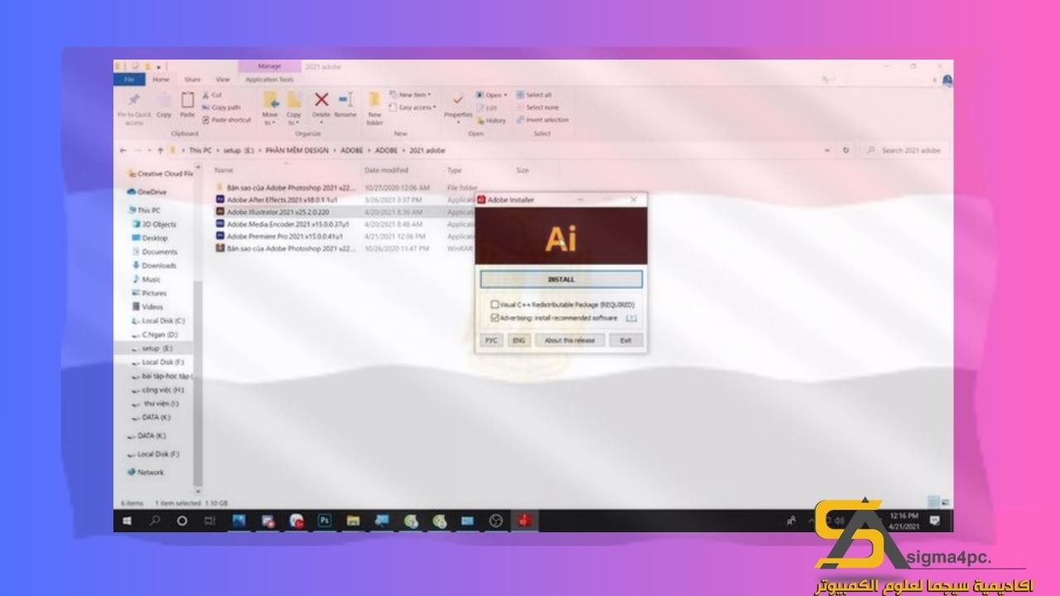
Task: Open the notification center icon
Action: (935, 521)
